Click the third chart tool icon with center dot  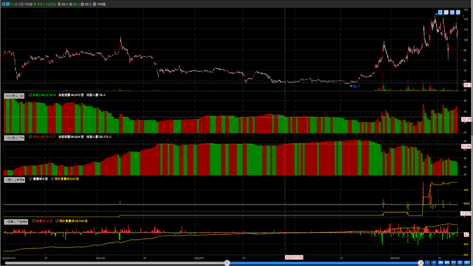452,12
